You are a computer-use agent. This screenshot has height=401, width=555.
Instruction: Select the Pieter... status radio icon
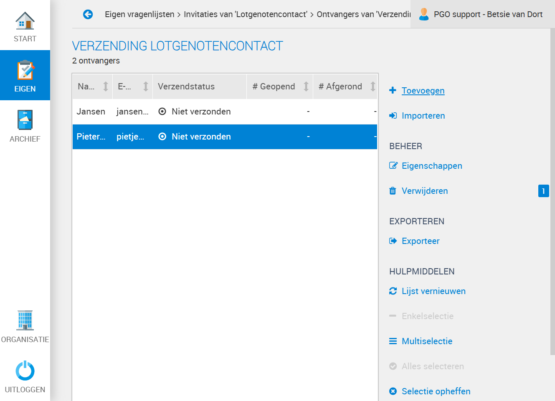162,137
